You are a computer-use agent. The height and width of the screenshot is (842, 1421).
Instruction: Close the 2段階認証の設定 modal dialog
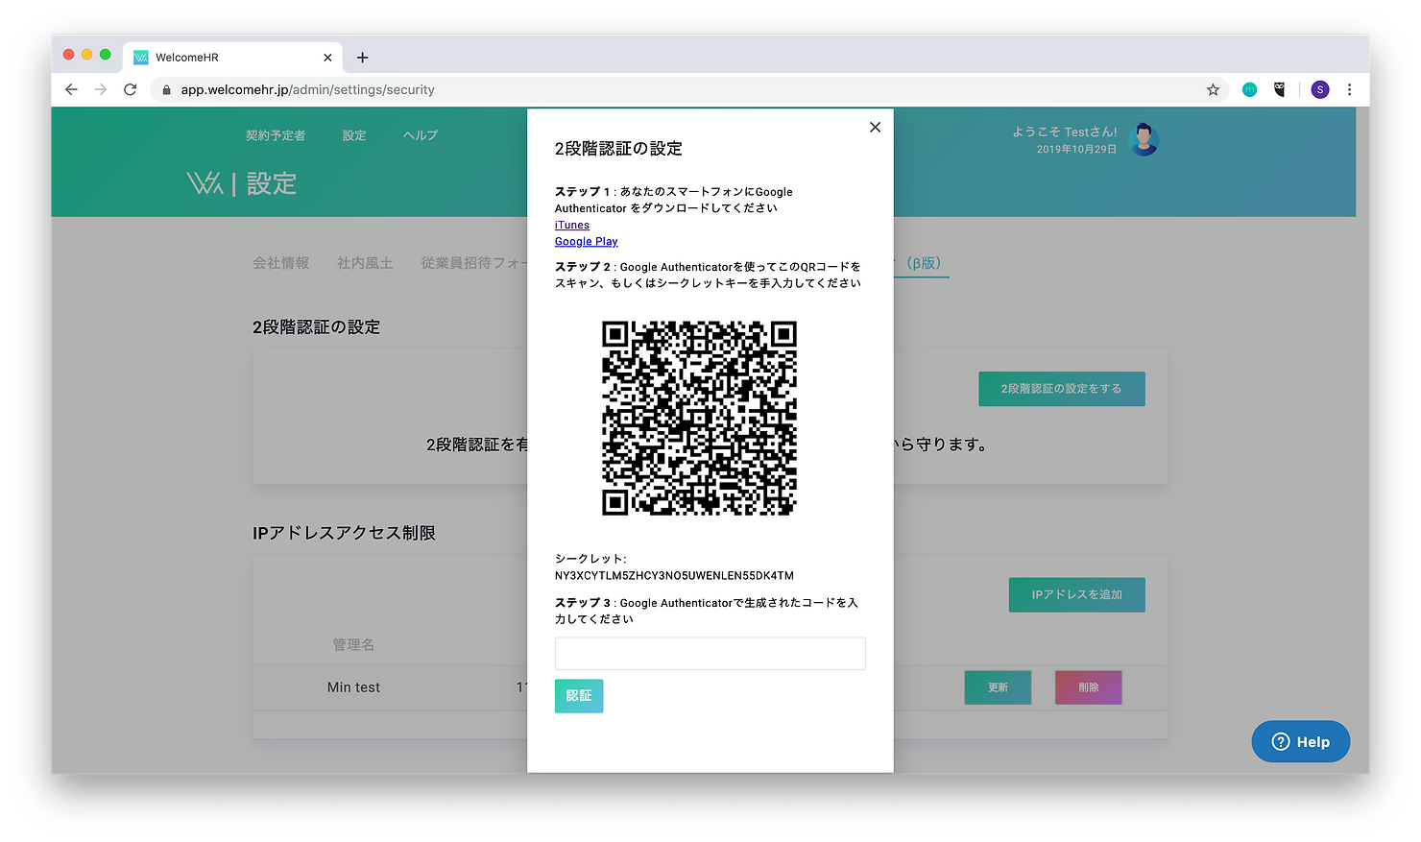coord(875,127)
